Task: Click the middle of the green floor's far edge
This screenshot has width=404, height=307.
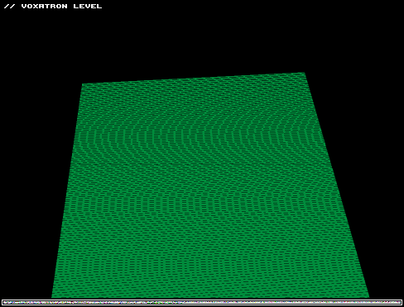Action: tap(193, 79)
